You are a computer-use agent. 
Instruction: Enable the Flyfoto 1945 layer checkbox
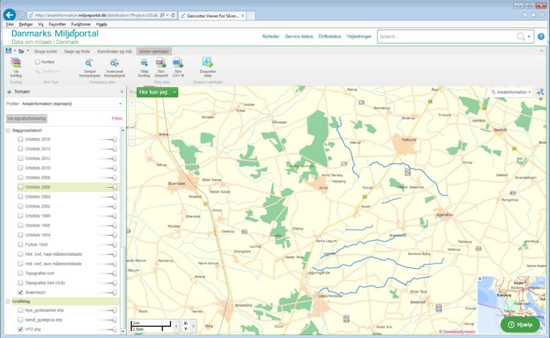tap(21, 244)
